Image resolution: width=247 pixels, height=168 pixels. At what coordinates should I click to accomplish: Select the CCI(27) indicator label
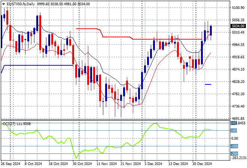click(10, 124)
